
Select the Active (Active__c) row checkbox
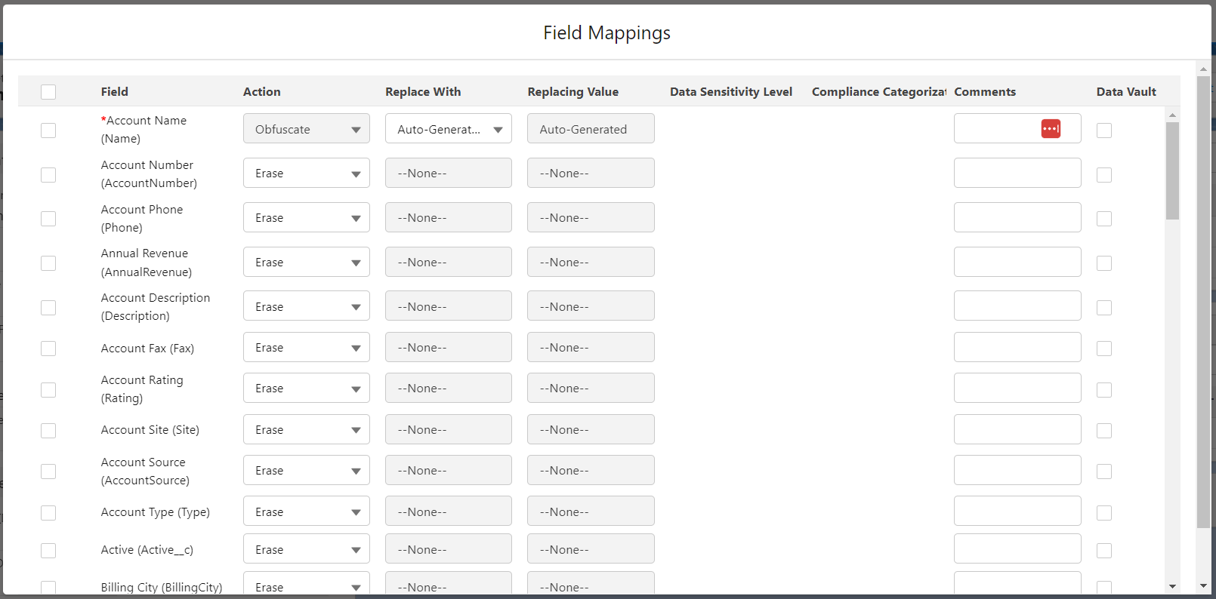tap(48, 551)
